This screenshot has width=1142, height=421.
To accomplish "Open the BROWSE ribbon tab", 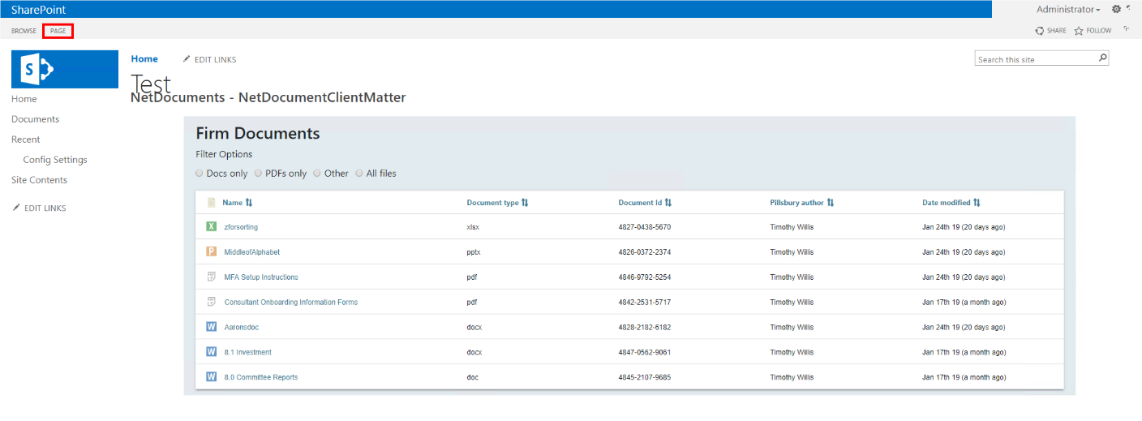I will (24, 31).
